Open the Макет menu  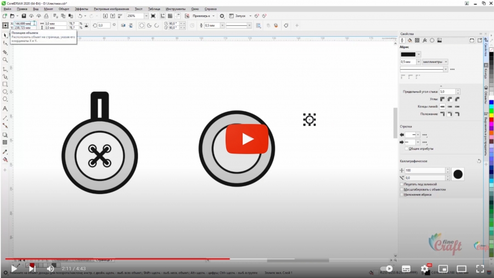point(48,9)
